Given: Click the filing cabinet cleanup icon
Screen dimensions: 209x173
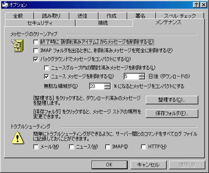Looking at the screenshot, I should (x=17, y=46).
